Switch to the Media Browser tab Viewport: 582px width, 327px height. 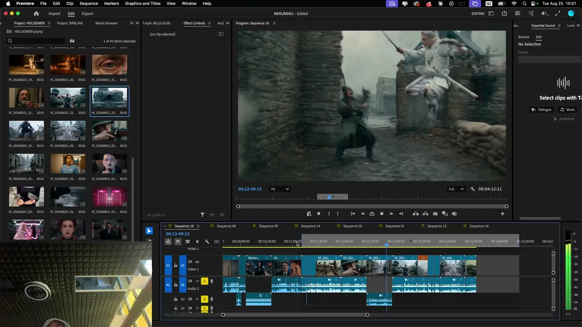tap(106, 23)
